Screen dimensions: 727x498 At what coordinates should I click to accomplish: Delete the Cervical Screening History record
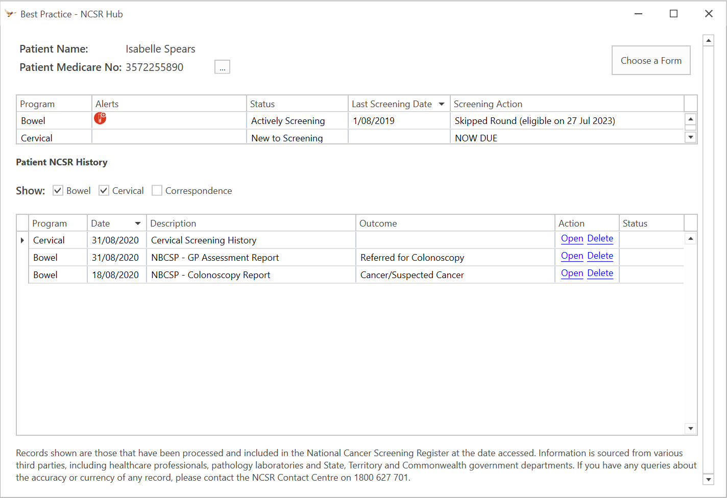tap(600, 238)
